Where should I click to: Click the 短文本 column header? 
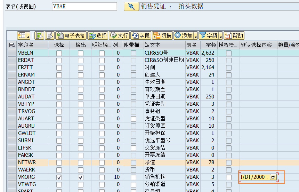(x=164, y=45)
